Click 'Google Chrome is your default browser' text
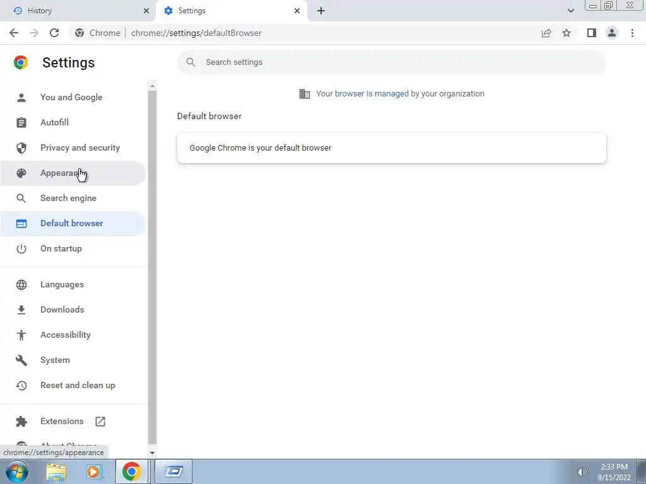The image size is (646, 484). [261, 147]
